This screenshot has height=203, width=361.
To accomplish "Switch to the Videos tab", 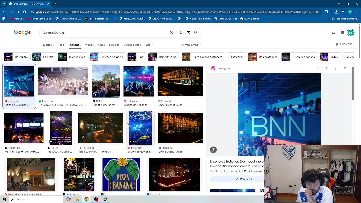I will click(89, 45).
